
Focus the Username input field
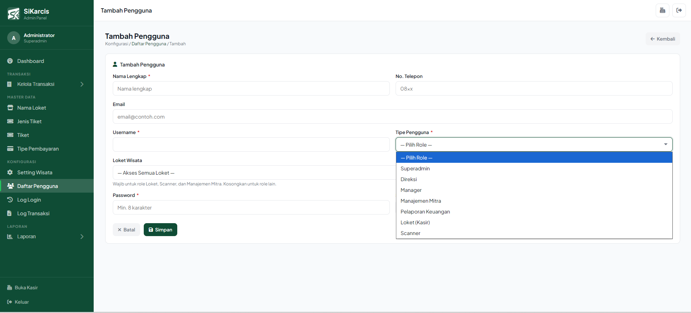[251, 144]
